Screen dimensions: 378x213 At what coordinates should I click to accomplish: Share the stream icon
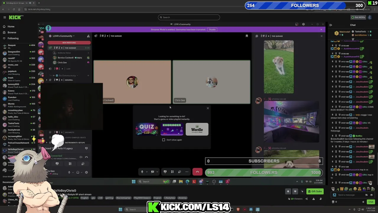coord(306,199)
